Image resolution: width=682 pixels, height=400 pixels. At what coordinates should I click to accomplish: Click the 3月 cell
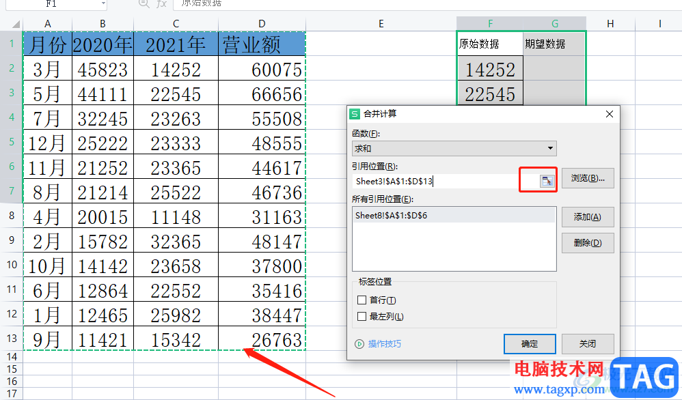point(47,68)
